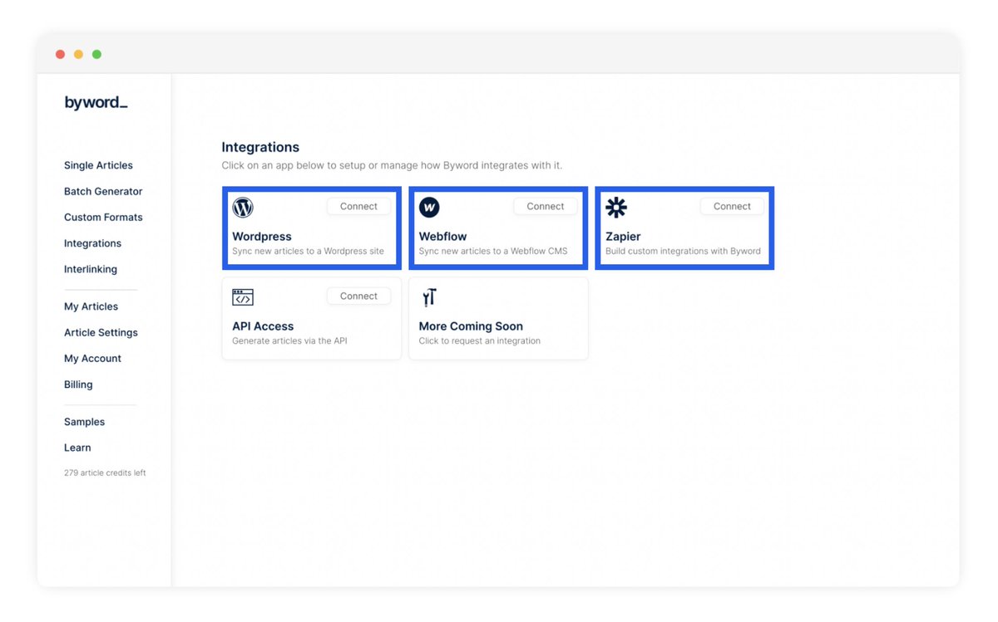
Task: Click the yellow minimize window button
Action: click(x=78, y=55)
